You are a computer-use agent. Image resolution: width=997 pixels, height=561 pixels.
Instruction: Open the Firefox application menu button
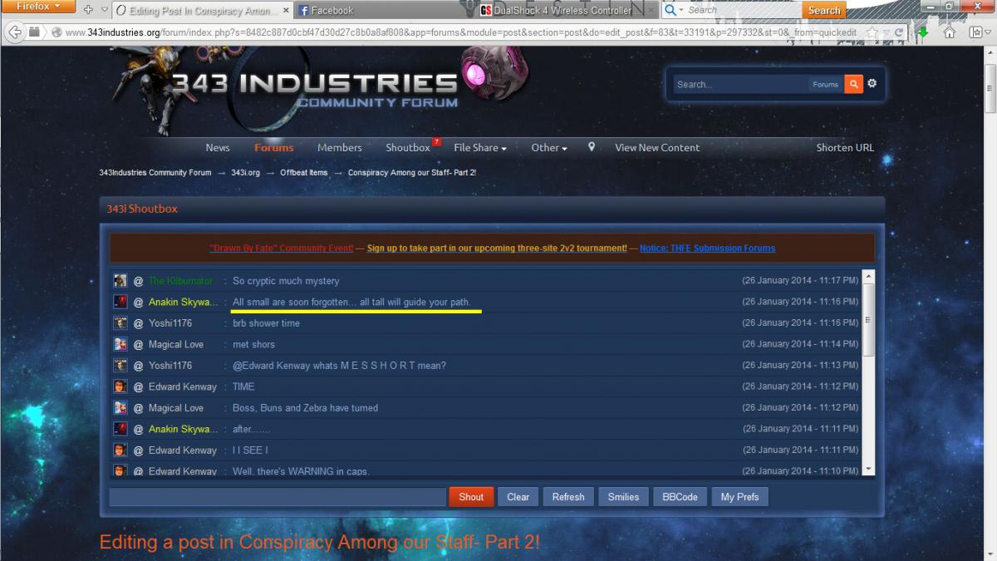tap(40, 7)
